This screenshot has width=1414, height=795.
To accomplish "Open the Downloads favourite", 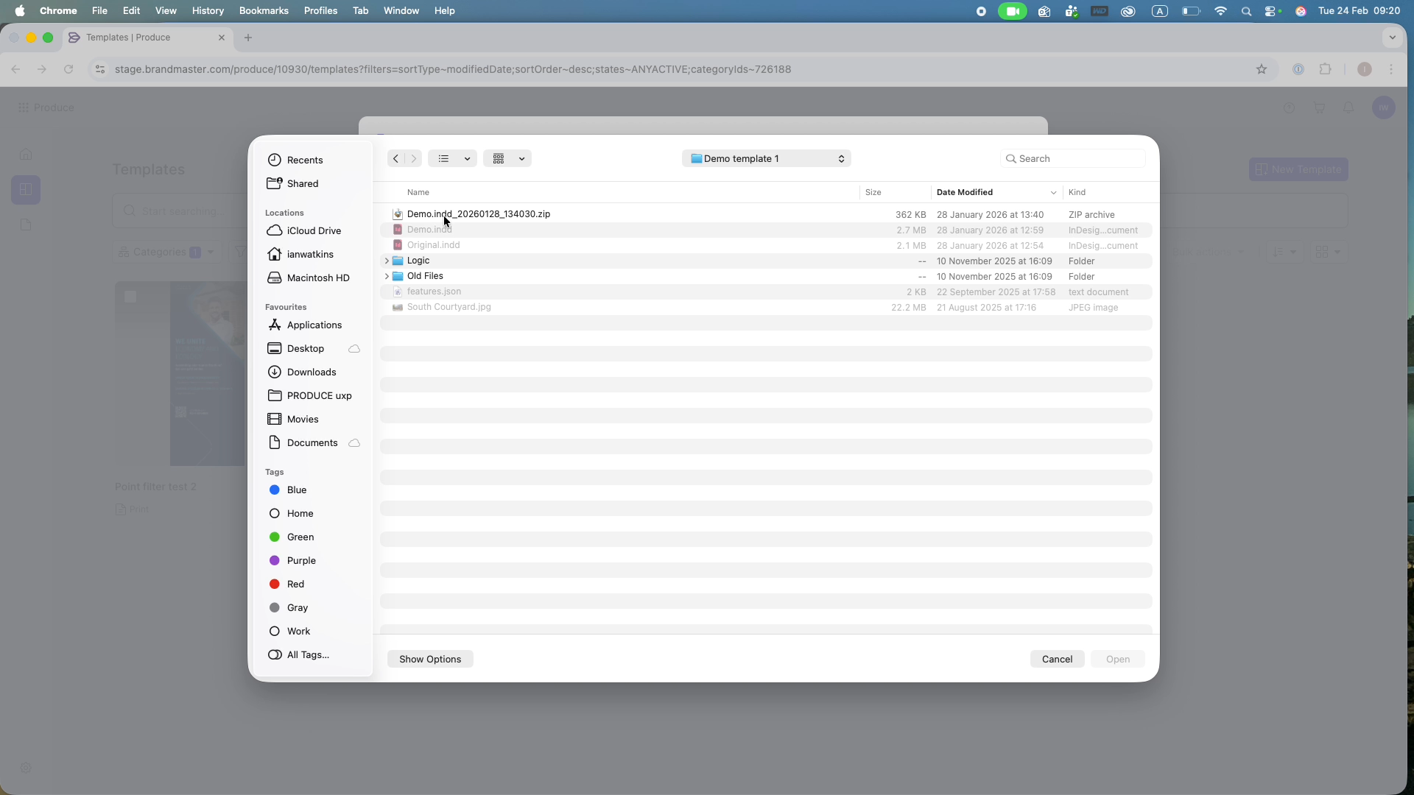I will (x=302, y=372).
